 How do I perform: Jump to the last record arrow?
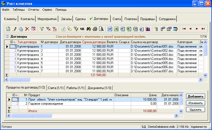point(203,29)
